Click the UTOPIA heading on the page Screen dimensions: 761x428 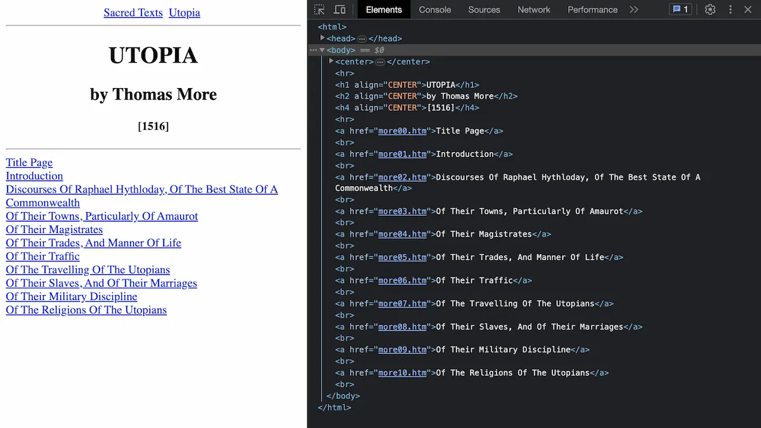click(153, 56)
